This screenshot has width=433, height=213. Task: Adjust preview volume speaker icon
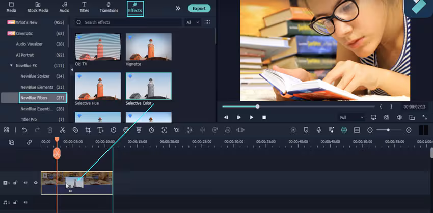point(399,117)
